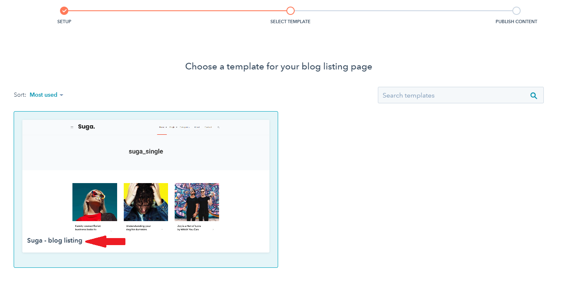This screenshot has width=567, height=286.
Task: Click the completed Setup step checkmark circle
Action: tap(64, 11)
